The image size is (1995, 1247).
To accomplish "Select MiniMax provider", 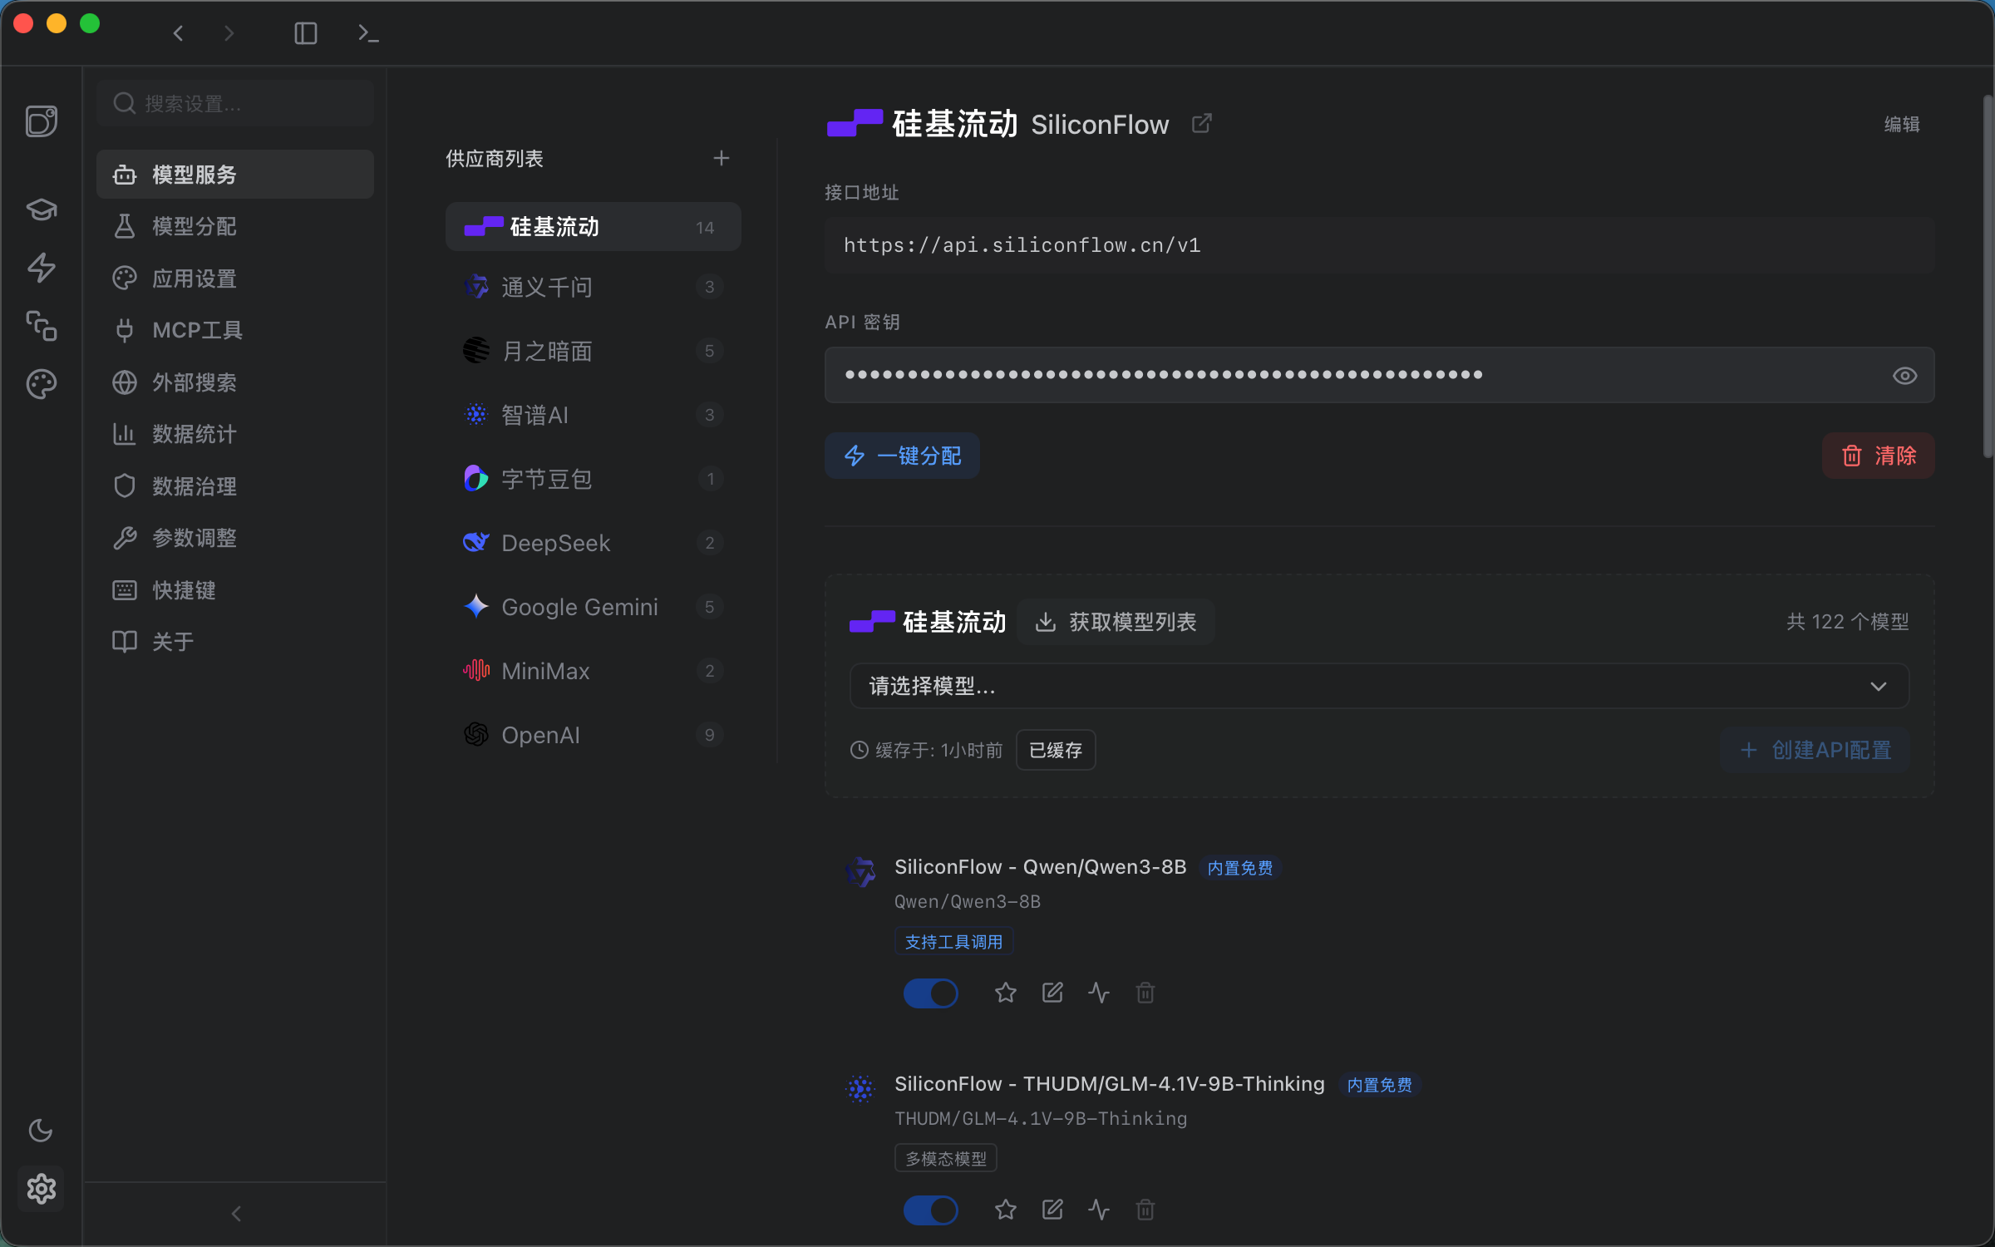I will (x=593, y=671).
